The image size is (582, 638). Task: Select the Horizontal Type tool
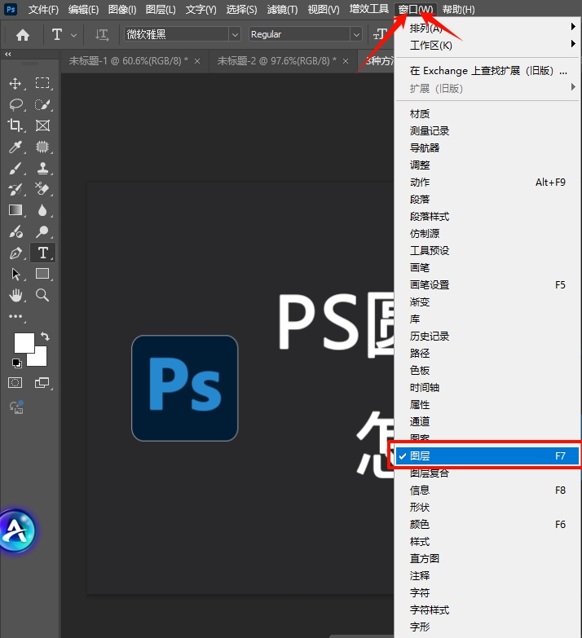point(42,253)
